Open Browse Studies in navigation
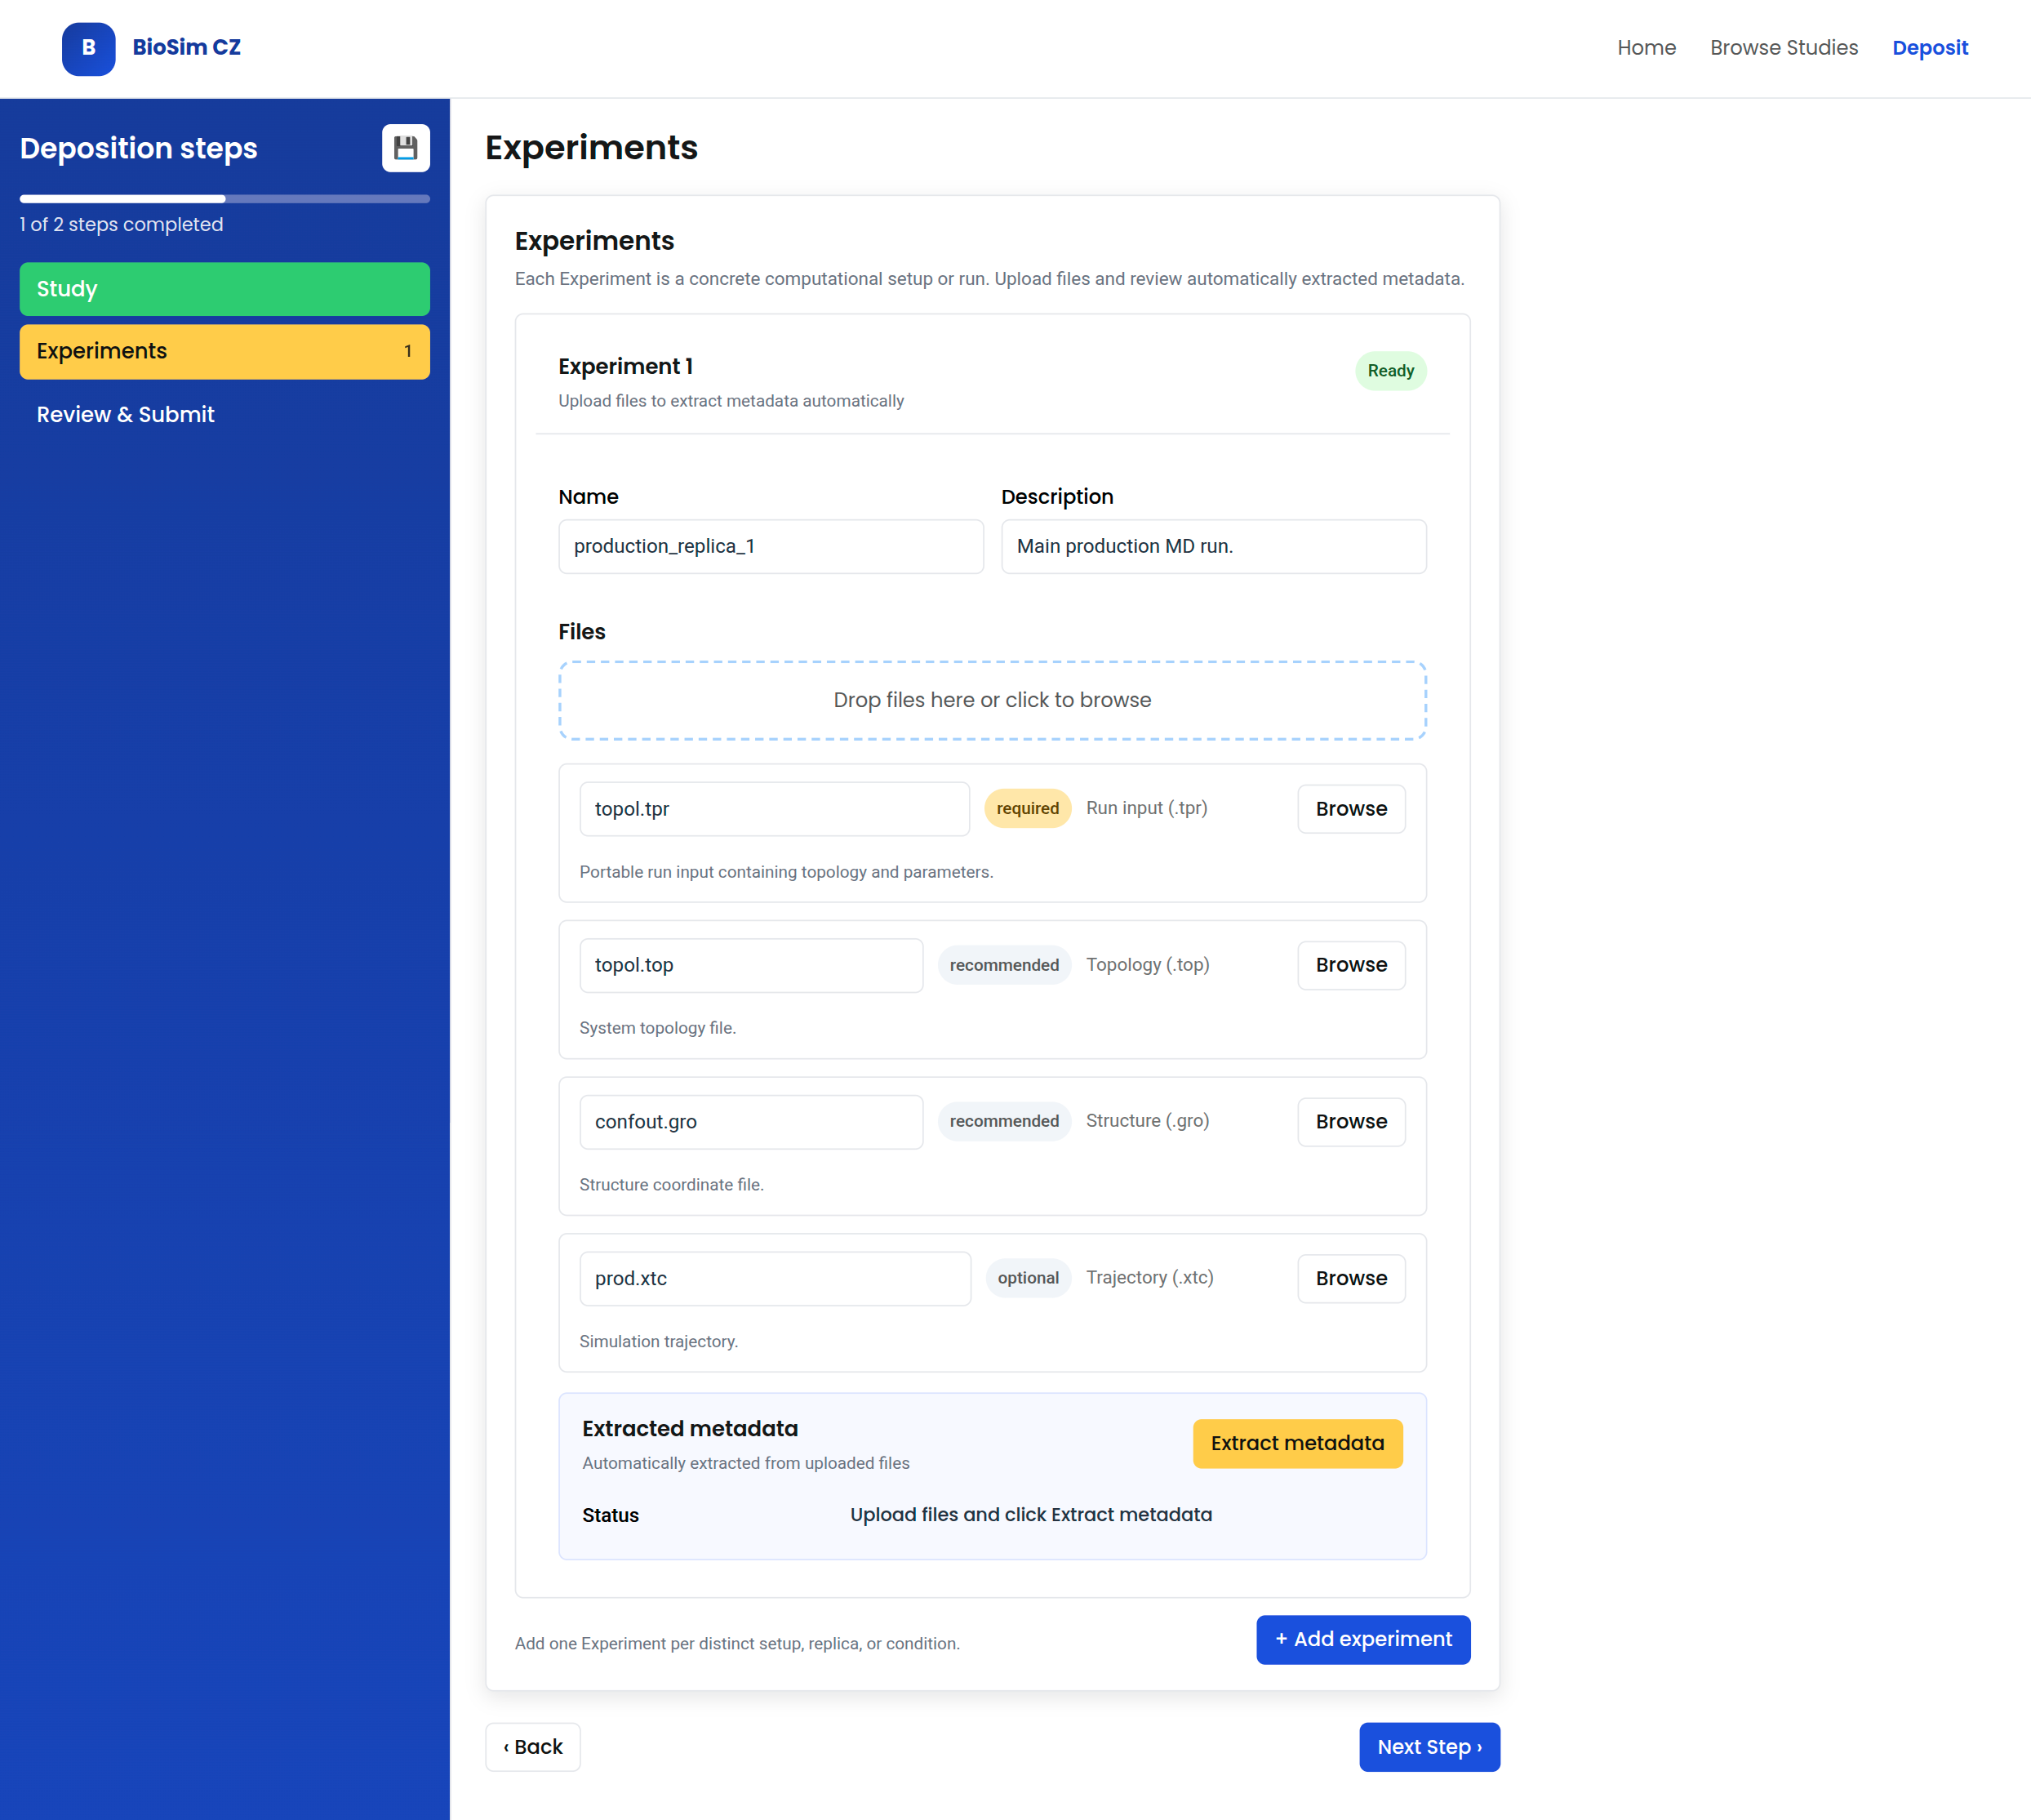2031x1820 pixels. coord(1784,48)
